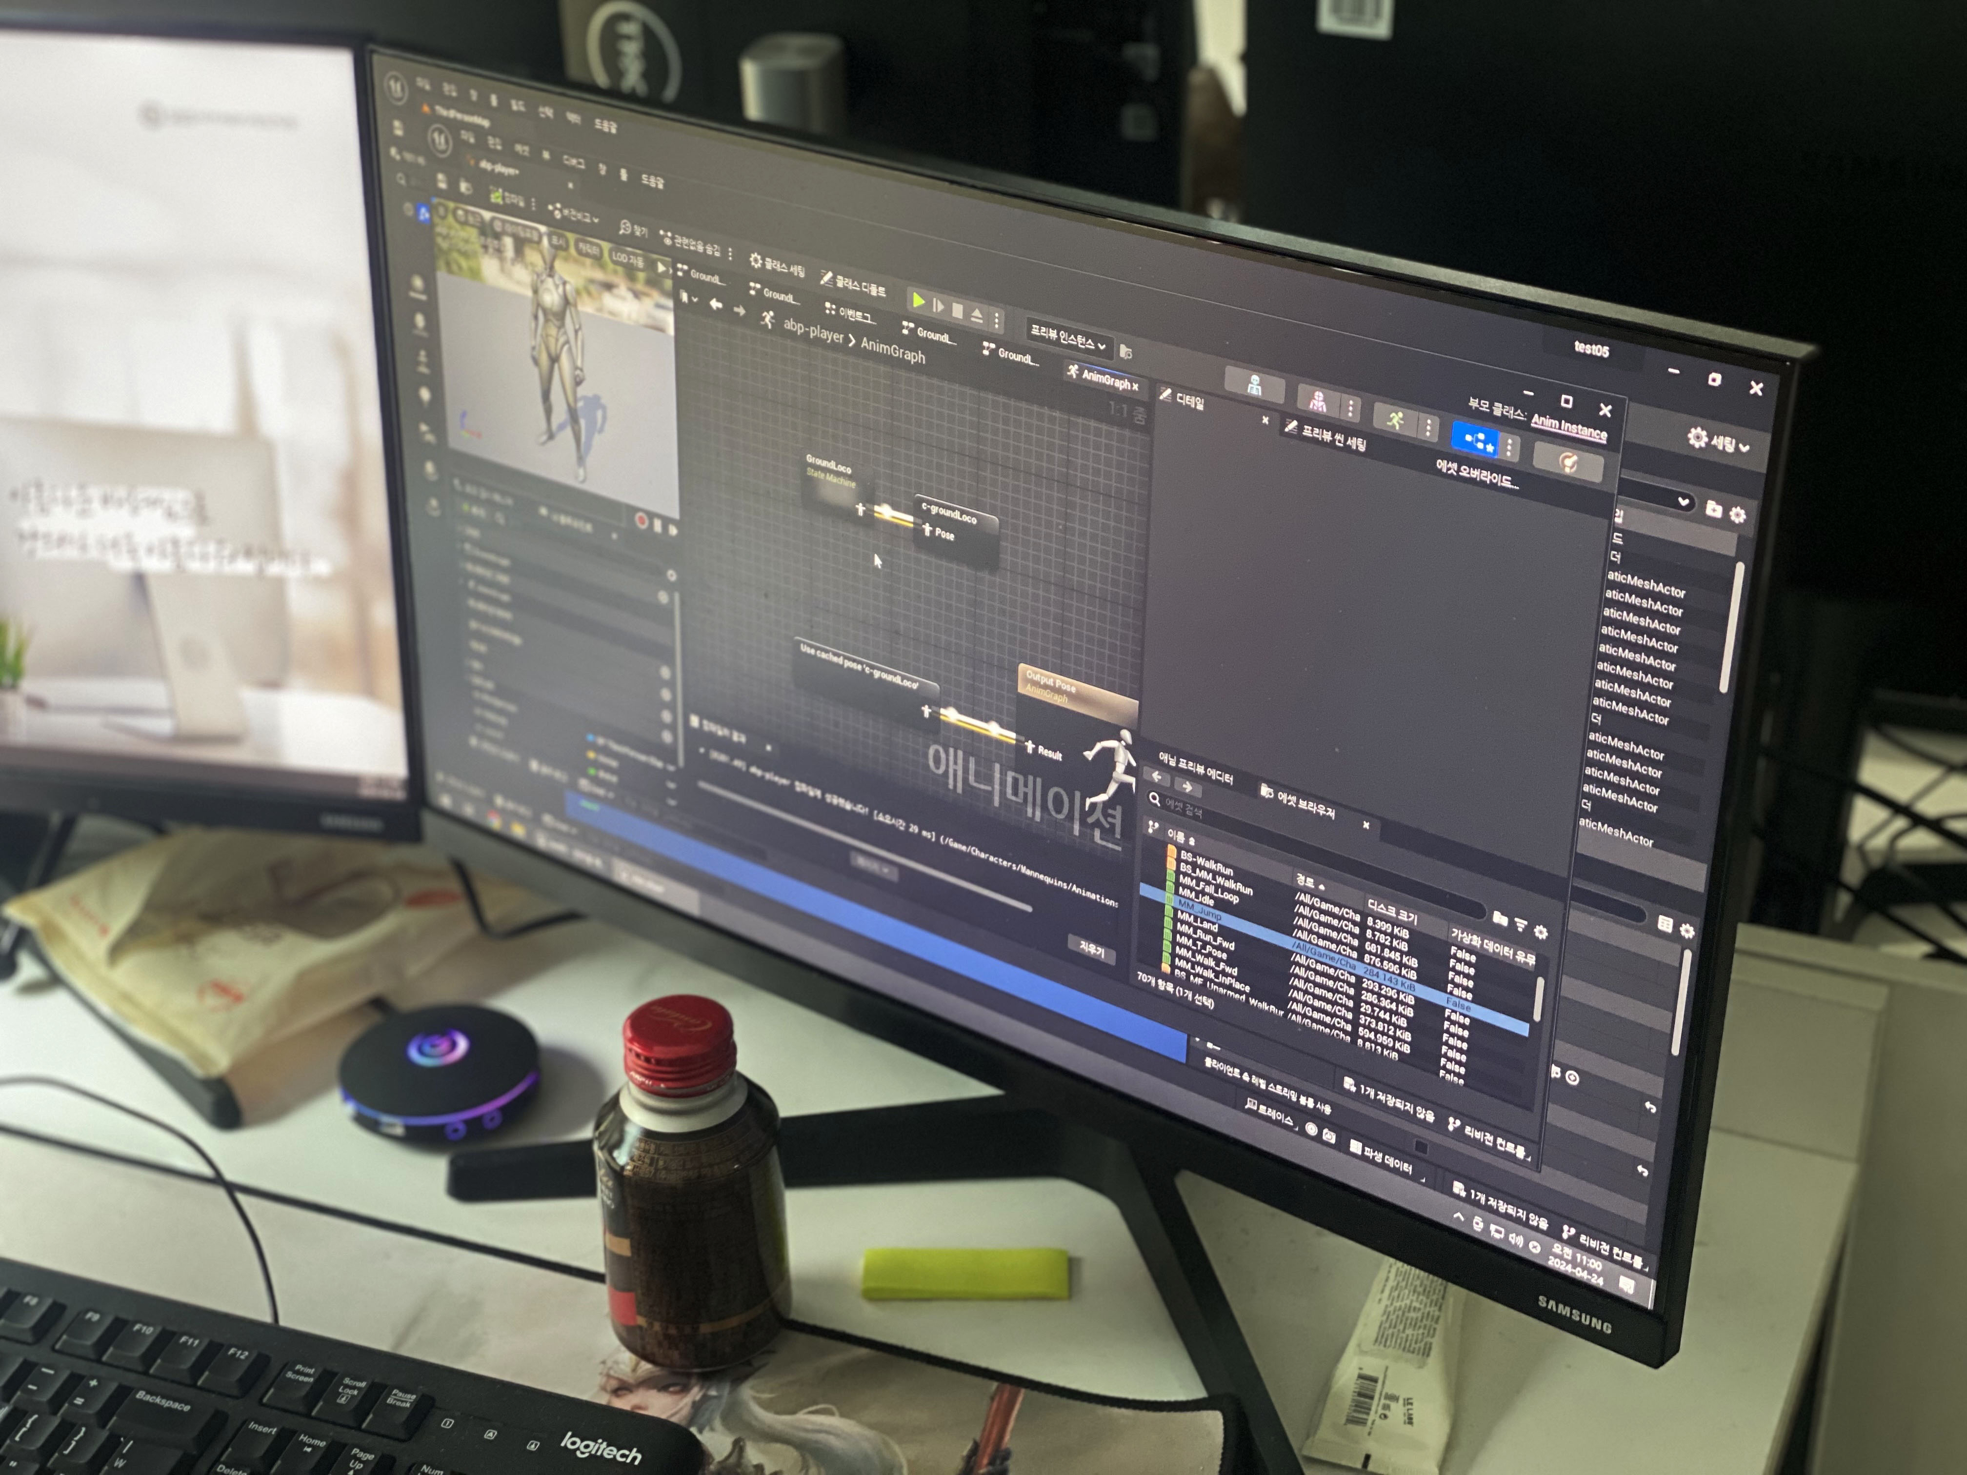
Task: Click the green Play simulation button
Action: click(x=919, y=300)
